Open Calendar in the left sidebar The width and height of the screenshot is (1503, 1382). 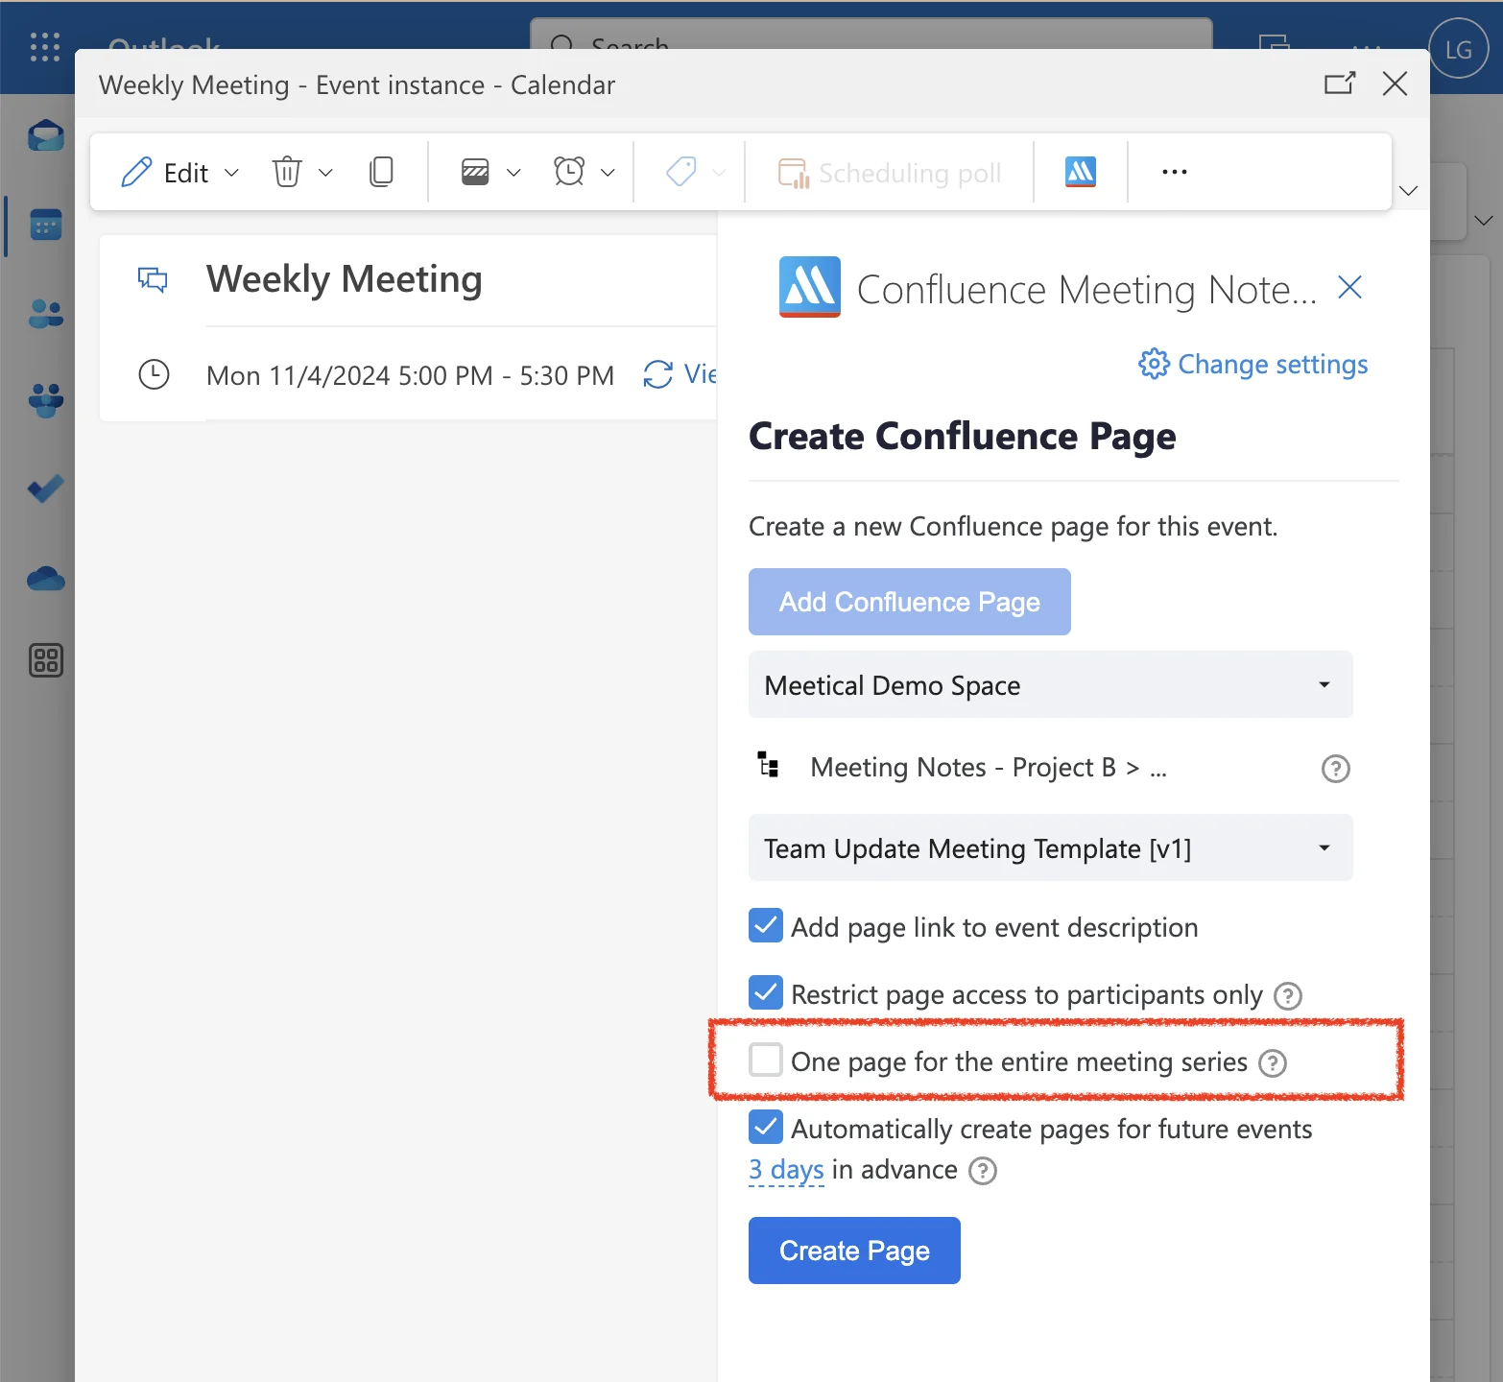pos(45,226)
